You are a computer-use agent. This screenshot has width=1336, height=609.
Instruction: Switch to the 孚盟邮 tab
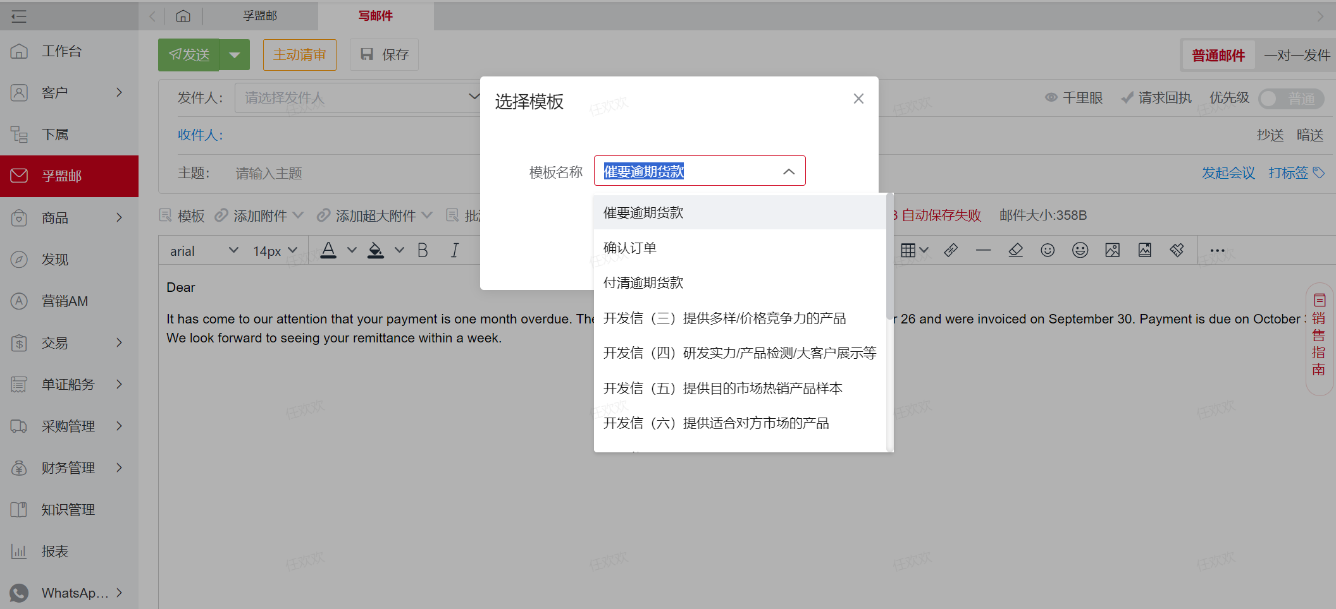pyautogui.click(x=260, y=16)
